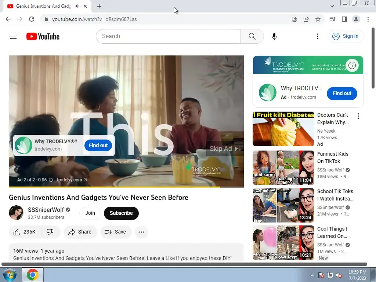Click the vertical page scrollbar
This screenshot has height=282, width=376.
[373, 58]
